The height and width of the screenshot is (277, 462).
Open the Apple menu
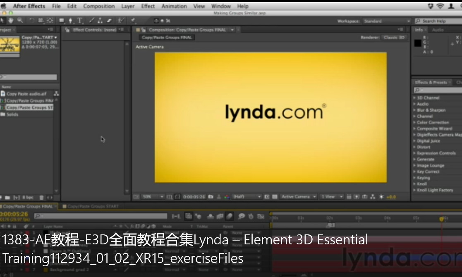click(x=4, y=6)
